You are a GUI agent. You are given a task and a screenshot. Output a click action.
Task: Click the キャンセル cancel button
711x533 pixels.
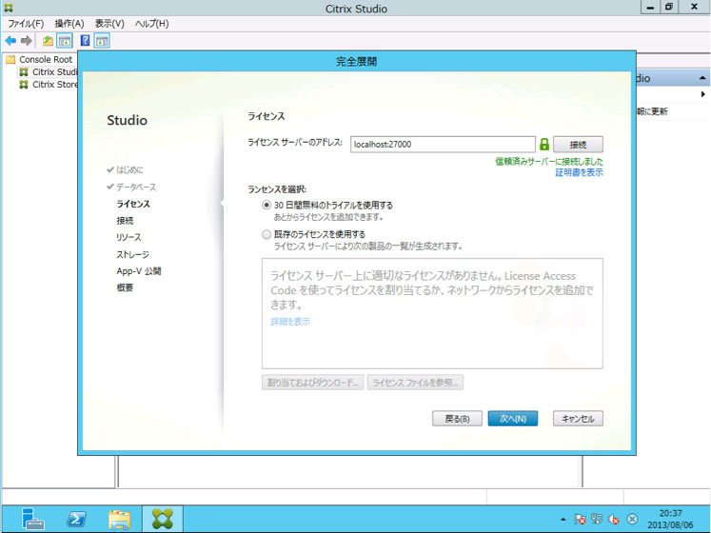(x=578, y=419)
